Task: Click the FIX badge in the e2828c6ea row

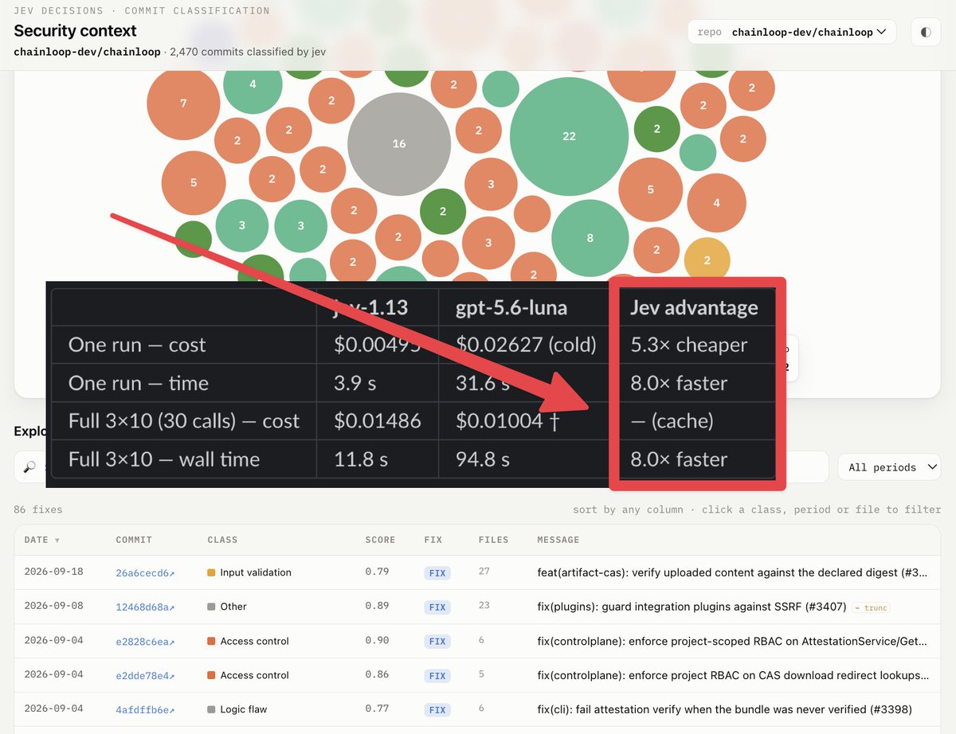Action: (437, 641)
